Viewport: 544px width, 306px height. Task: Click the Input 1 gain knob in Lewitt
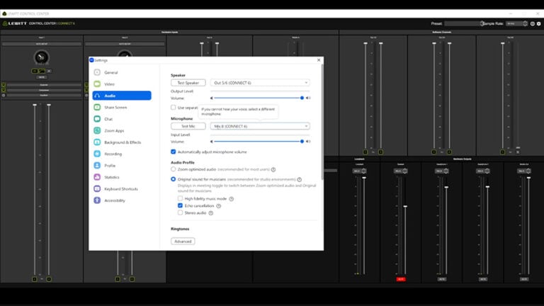click(x=41, y=57)
